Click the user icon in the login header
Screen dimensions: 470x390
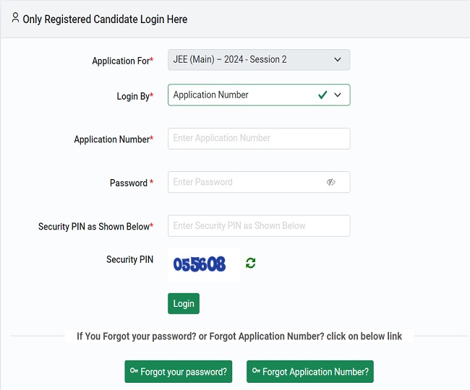15,18
